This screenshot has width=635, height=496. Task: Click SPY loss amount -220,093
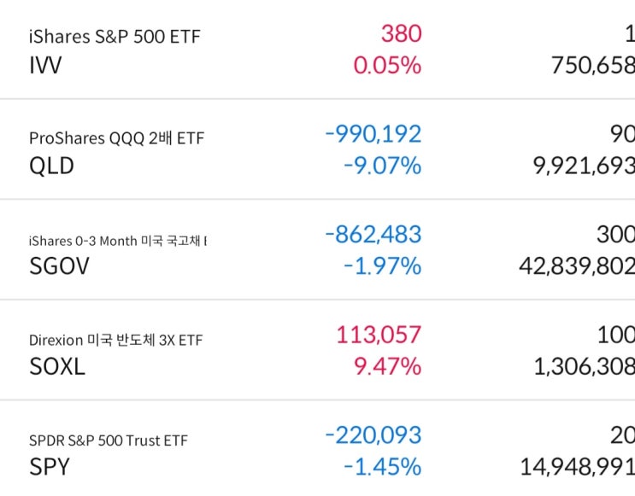(x=373, y=436)
